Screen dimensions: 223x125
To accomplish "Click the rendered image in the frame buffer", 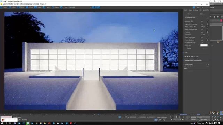I will point(91,61).
